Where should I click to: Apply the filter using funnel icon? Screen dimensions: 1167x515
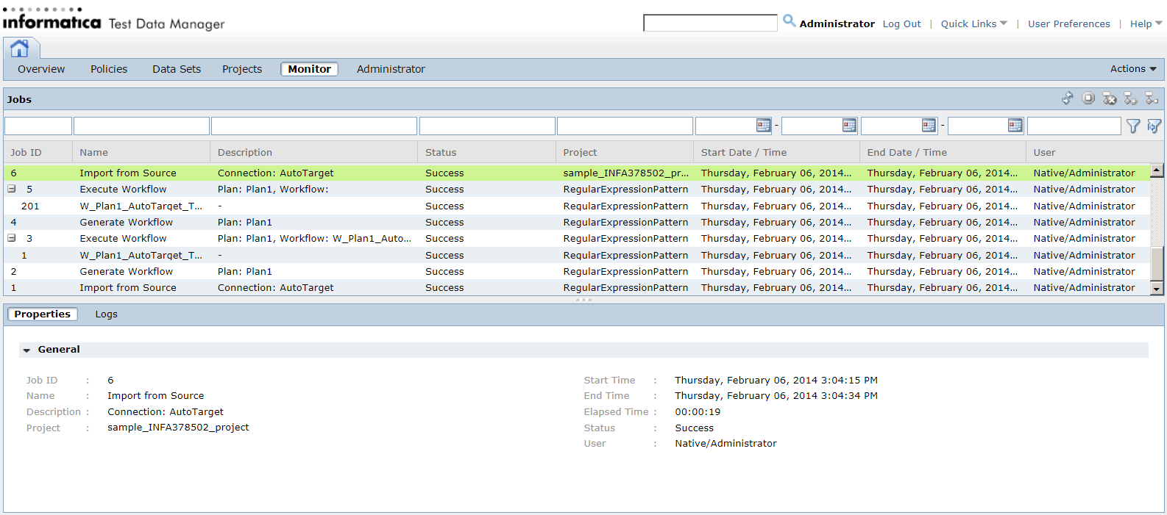[1133, 126]
